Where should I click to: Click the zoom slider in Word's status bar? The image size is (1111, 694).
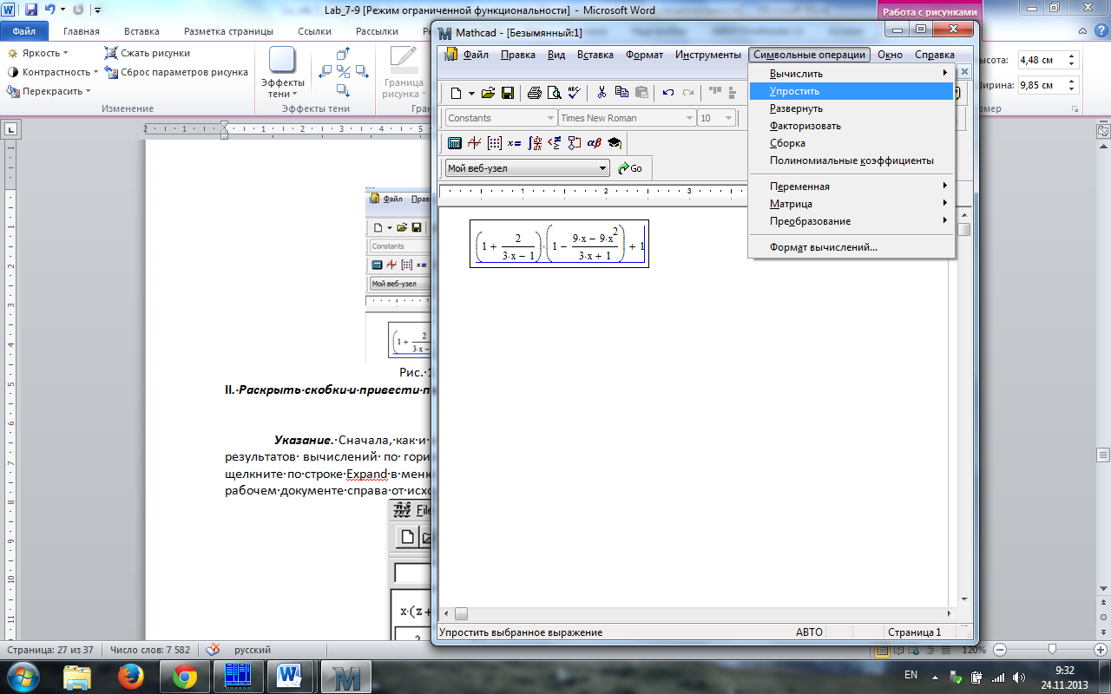[1052, 650]
